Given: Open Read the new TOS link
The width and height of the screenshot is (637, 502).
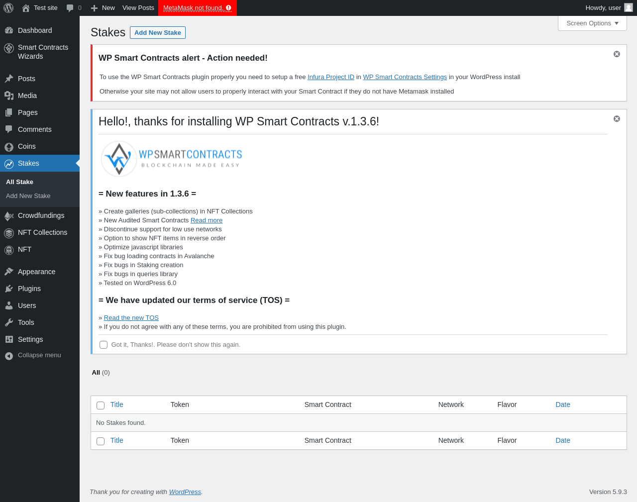Looking at the screenshot, I should [x=131, y=318].
